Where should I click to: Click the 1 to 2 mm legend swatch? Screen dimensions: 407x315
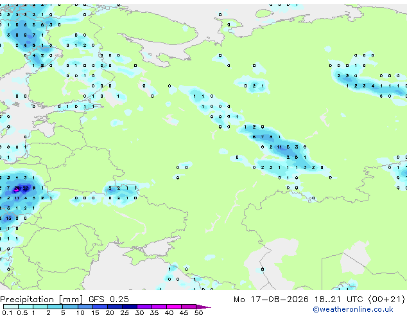coord(40,307)
